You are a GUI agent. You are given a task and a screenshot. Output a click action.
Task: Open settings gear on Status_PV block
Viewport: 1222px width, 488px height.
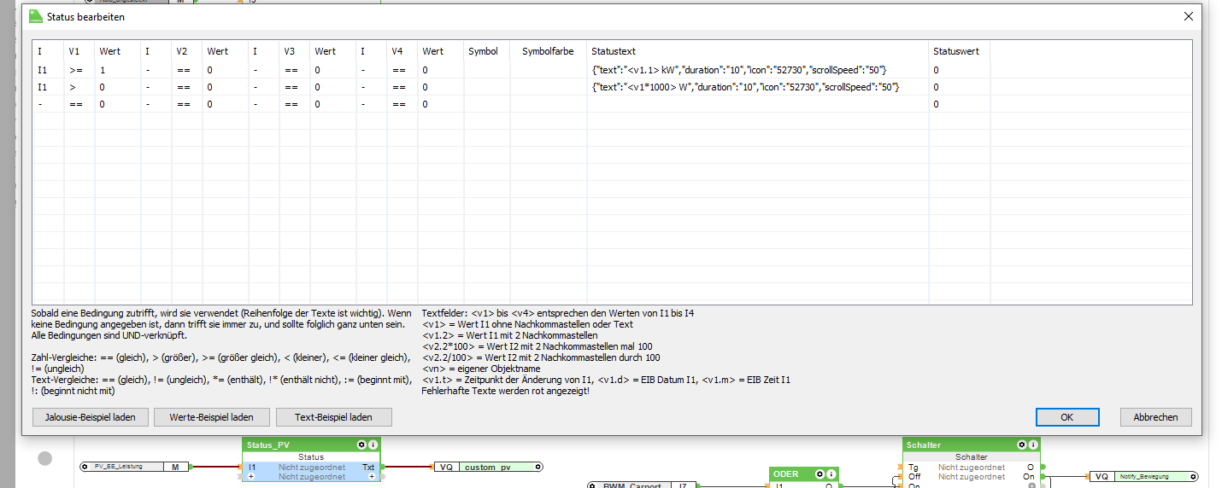pos(361,444)
